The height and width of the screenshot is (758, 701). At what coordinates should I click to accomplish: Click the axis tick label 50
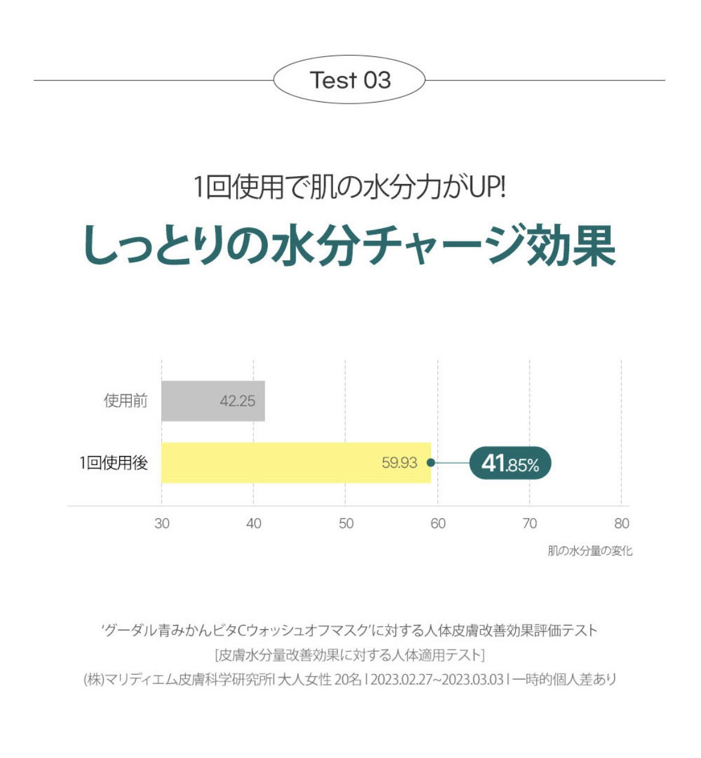pos(346,523)
